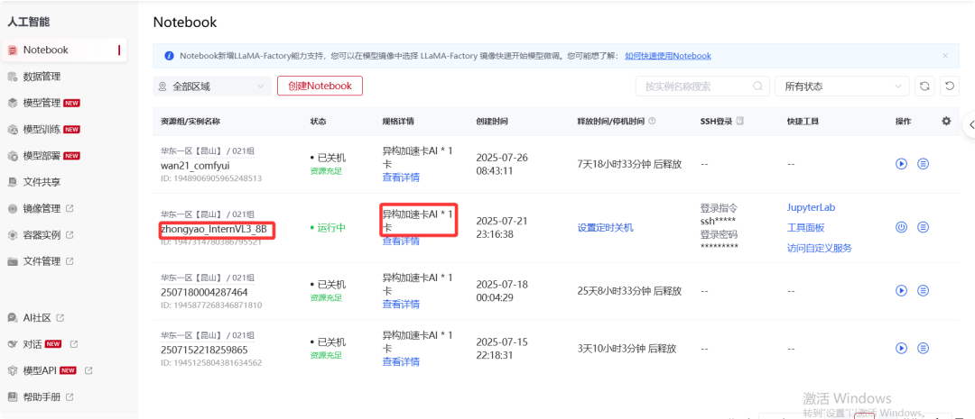Click the 文件共享 sidebar icon
Screen dimensions: 975x419
[13, 182]
